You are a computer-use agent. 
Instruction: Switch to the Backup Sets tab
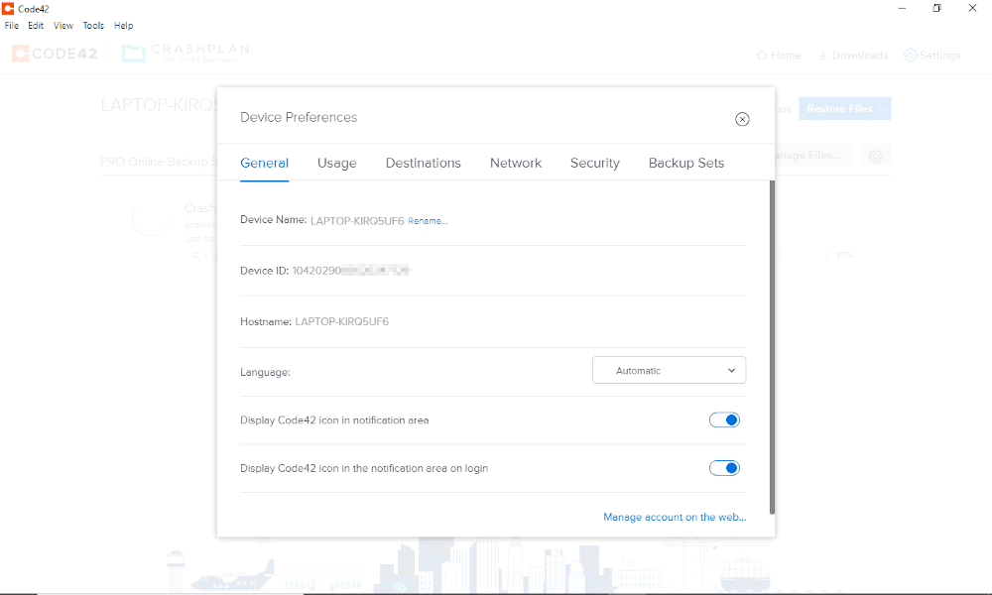(685, 163)
